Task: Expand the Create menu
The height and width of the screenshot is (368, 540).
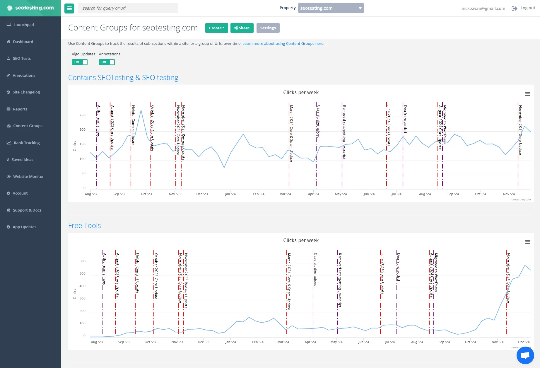Action: tap(216, 28)
